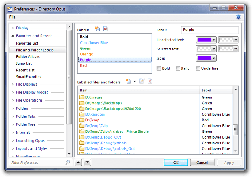
Task: Click the labelled files list scrollbar thumb
Action: (x=236, y=130)
